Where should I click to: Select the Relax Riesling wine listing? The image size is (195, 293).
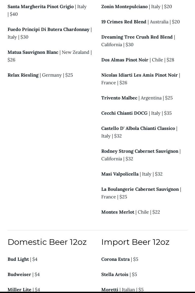pos(23,75)
